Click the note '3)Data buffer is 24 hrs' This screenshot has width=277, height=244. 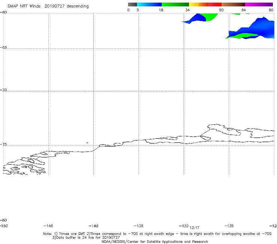[x=86, y=238]
